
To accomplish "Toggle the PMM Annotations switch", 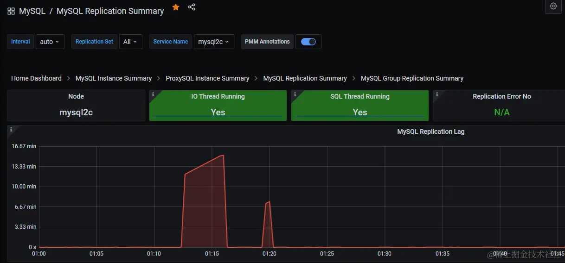I will point(308,42).
